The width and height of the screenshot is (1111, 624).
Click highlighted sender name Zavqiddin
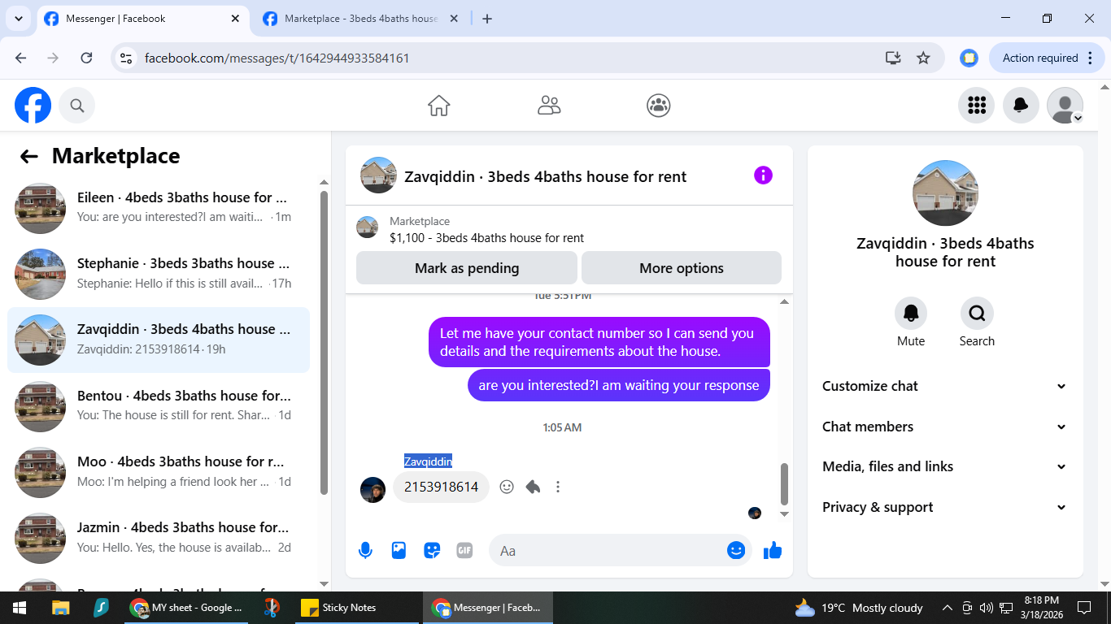tap(428, 461)
